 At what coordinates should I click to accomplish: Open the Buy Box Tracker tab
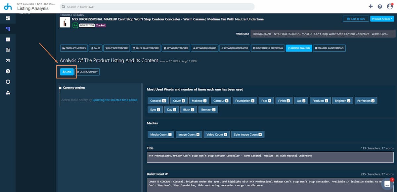pos(116,48)
